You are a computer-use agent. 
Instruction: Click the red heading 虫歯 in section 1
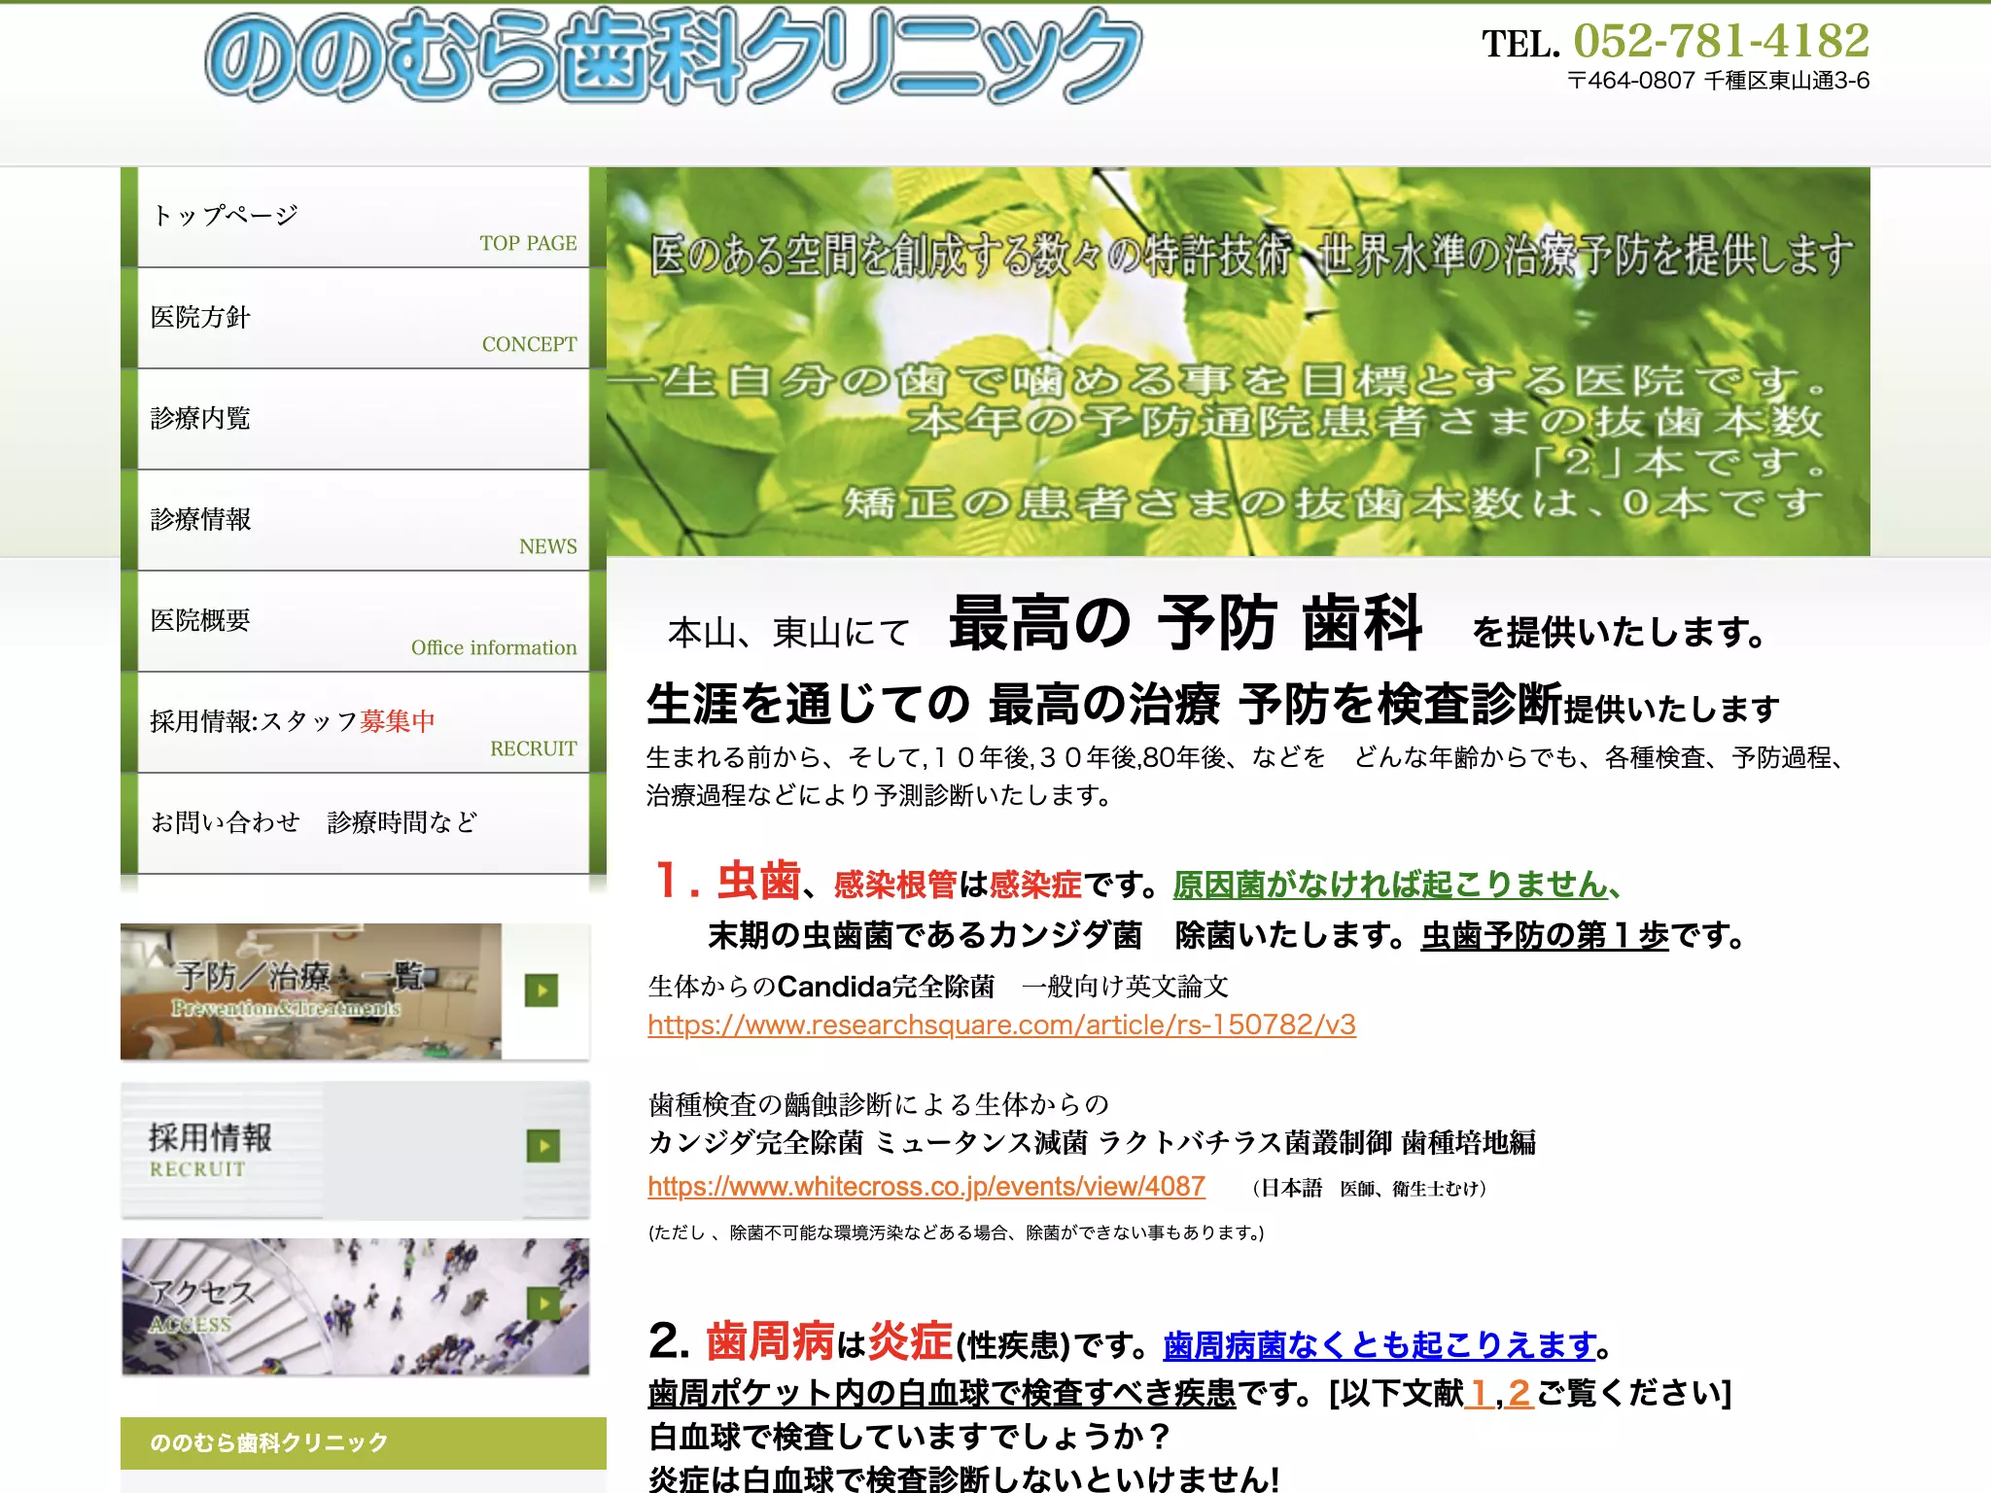[758, 881]
